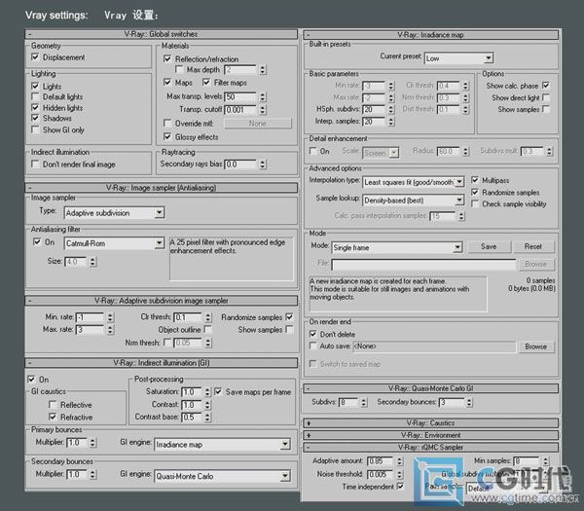Open the Image sampler Type dropdown
Image resolution: width=584 pixels, height=511 pixels.
tap(160, 212)
